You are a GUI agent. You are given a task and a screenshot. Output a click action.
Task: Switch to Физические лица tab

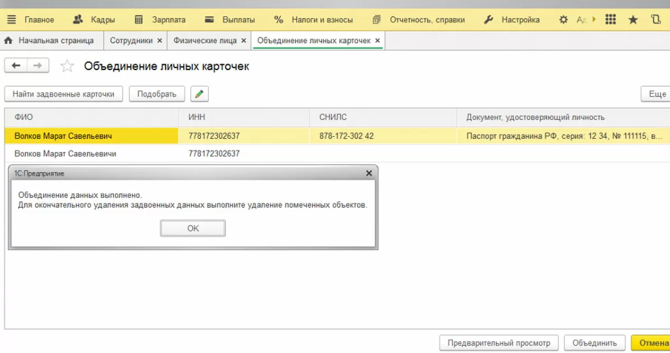click(205, 41)
